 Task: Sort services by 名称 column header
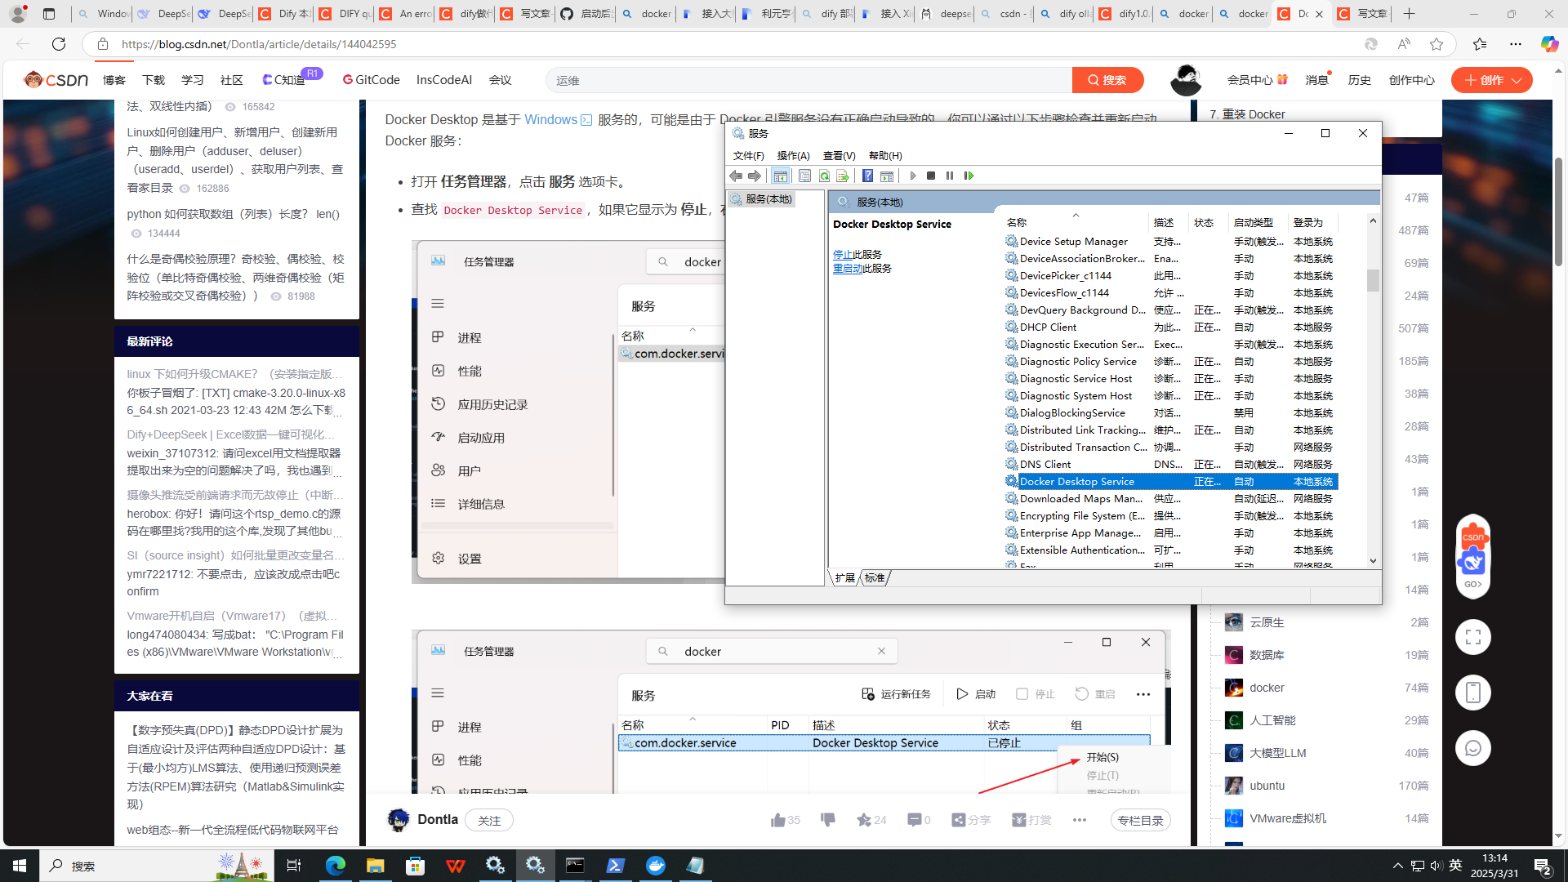click(x=1017, y=222)
